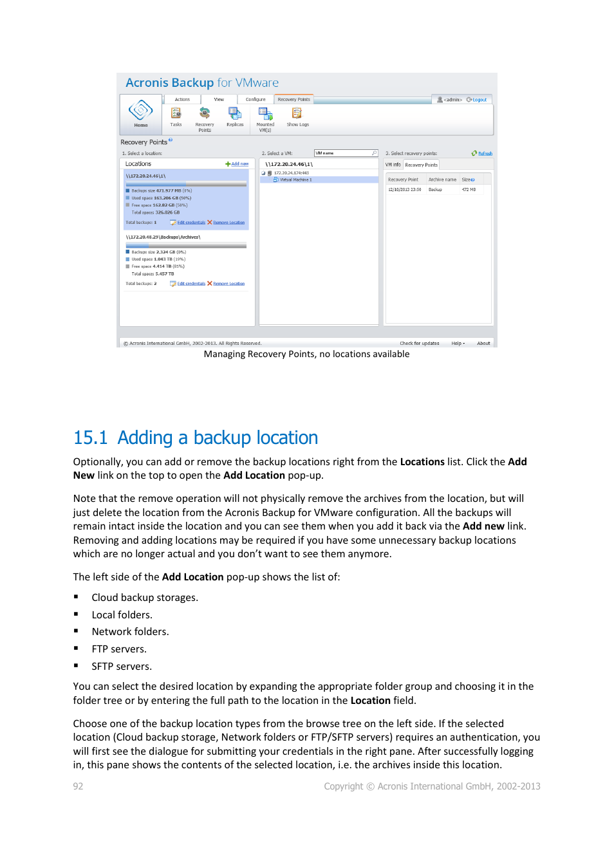Select Virtual Machine 1 row

(x=319, y=180)
